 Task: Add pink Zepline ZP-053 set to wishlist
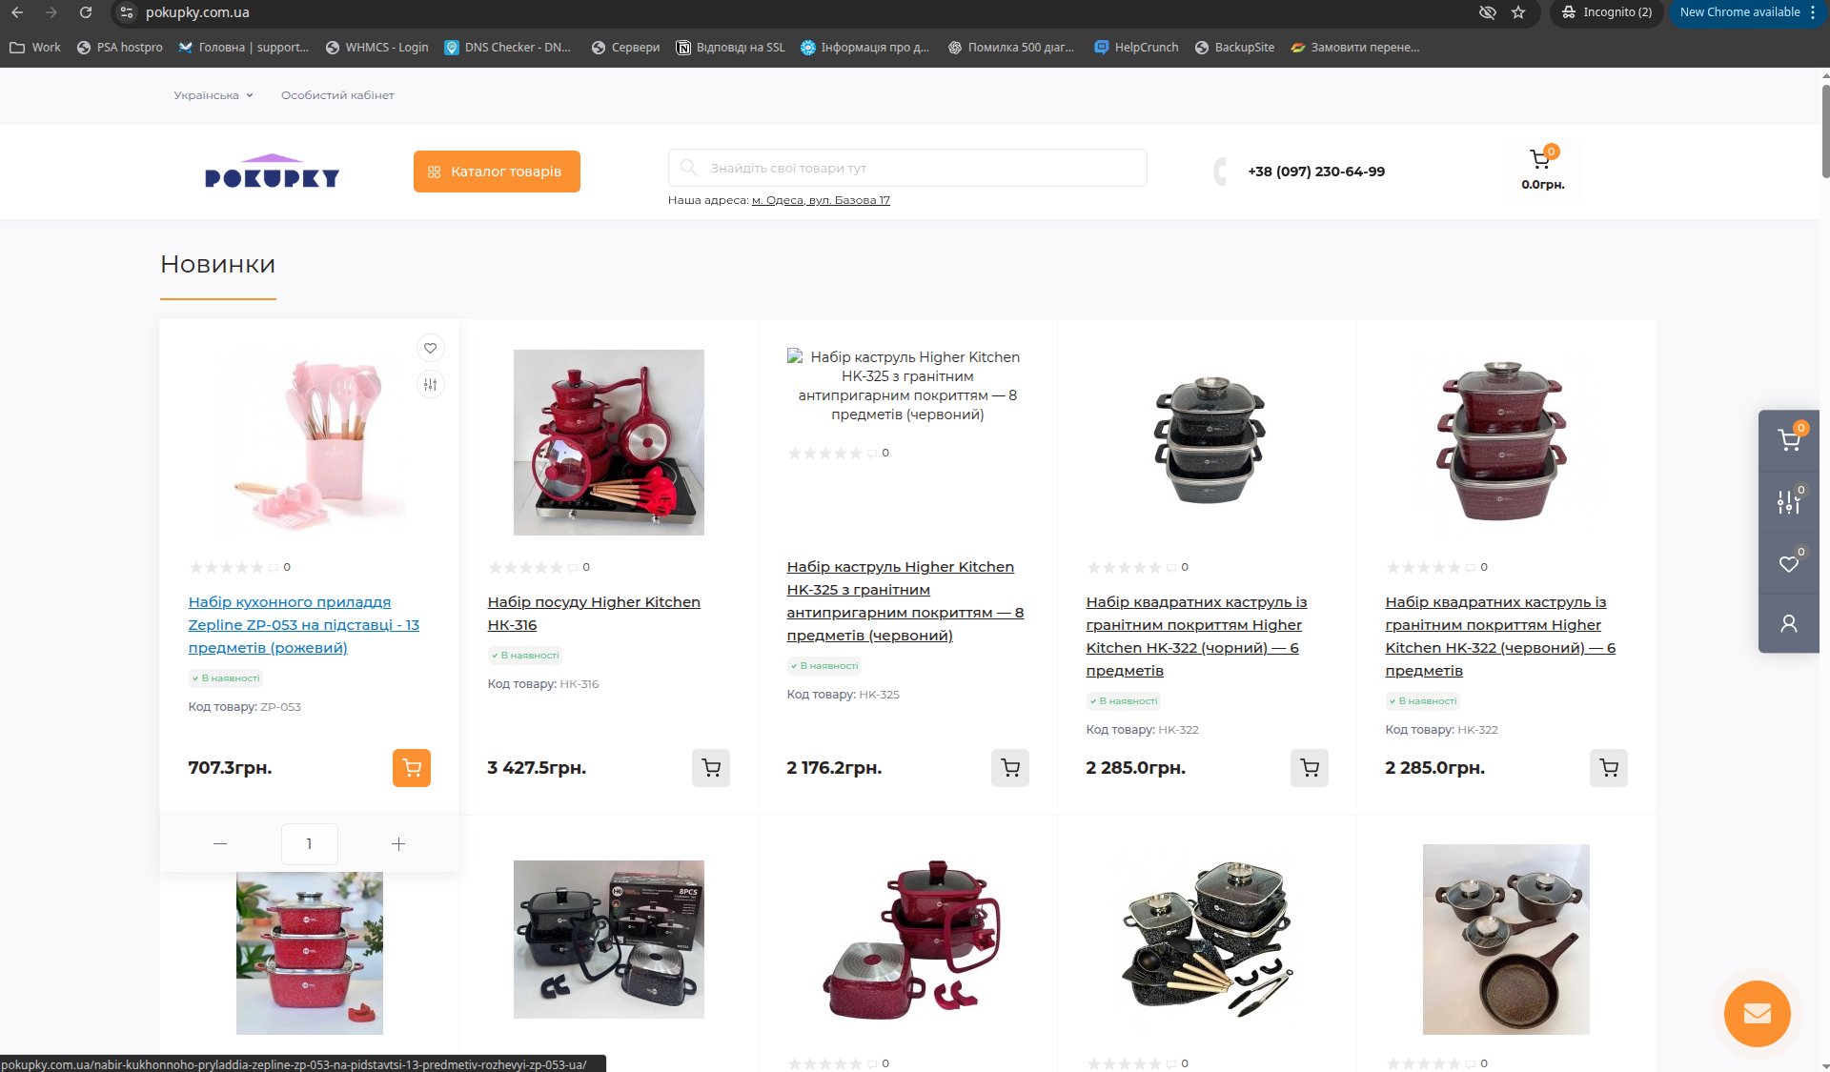pos(430,349)
